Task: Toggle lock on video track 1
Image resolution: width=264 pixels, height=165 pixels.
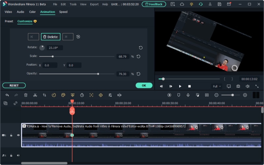Action: coord(11,135)
